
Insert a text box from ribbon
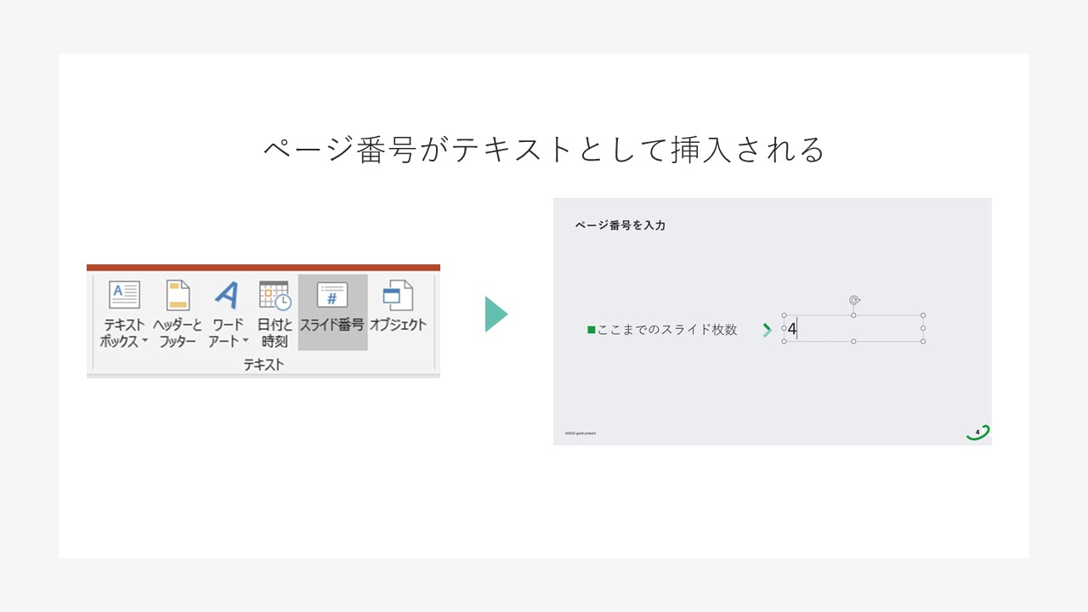(124, 314)
